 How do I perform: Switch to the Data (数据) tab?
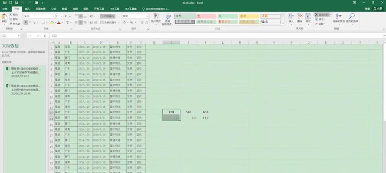coord(64,9)
